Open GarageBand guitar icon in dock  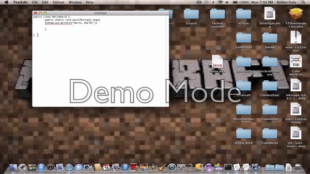(x=162, y=167)
